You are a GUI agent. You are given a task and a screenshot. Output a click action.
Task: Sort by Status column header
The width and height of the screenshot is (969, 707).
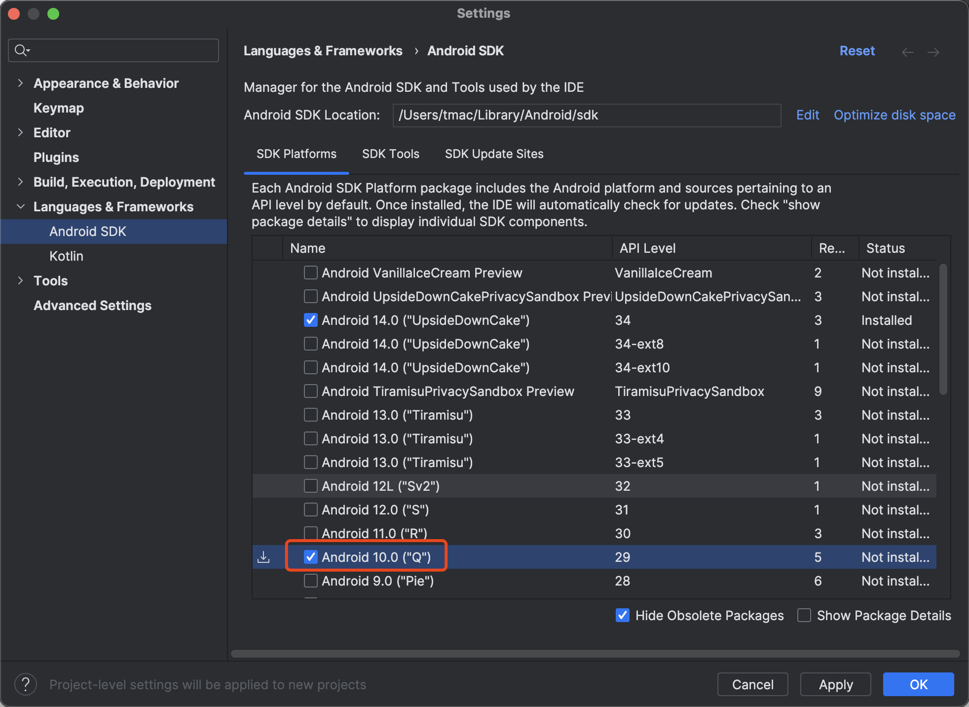(898, 248)
